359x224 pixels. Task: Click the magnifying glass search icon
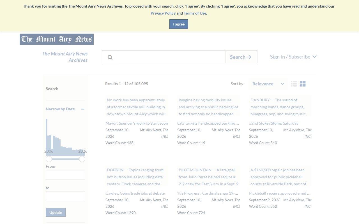tap(110, 57)
